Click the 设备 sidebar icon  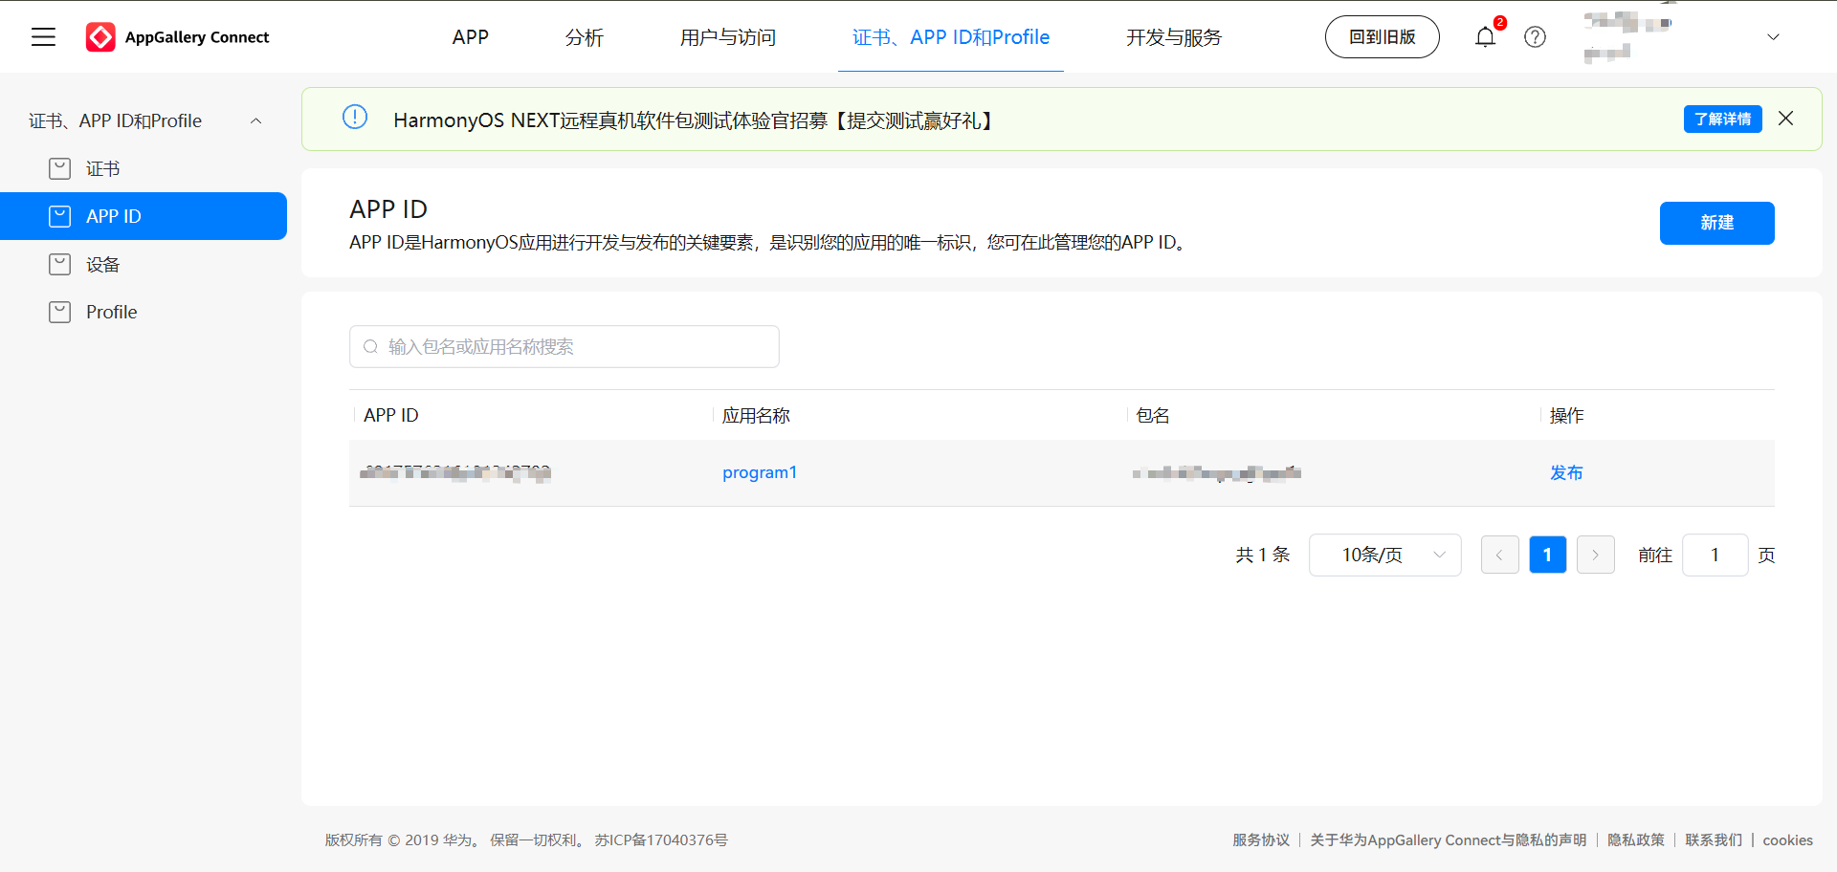(x=59, y=264)
